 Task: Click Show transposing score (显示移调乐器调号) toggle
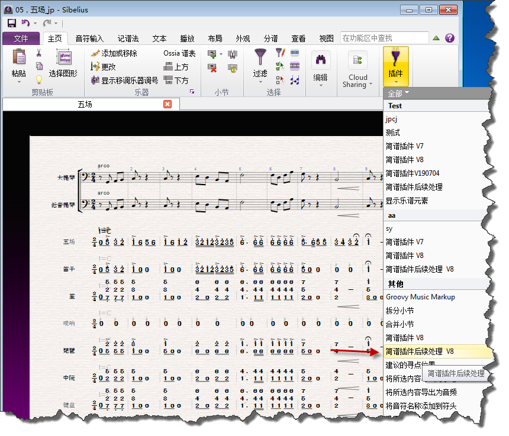click(124, 80)
